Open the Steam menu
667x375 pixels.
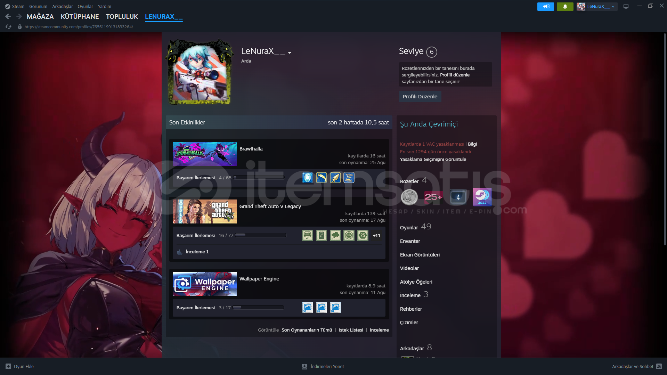15,6
